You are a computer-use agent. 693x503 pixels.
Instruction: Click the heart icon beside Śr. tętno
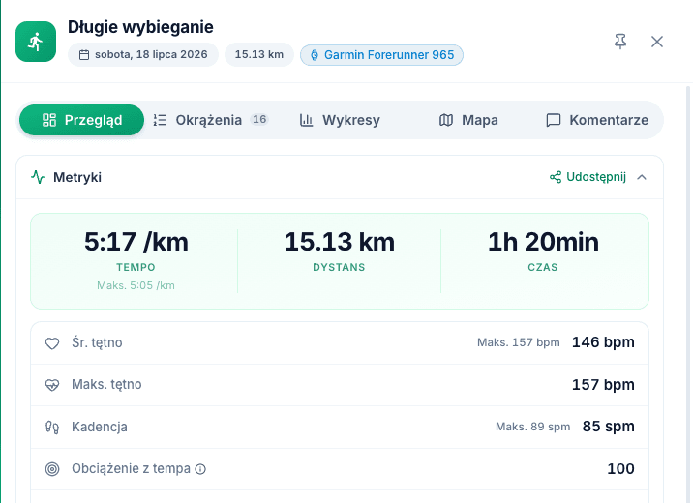point(52,343)
